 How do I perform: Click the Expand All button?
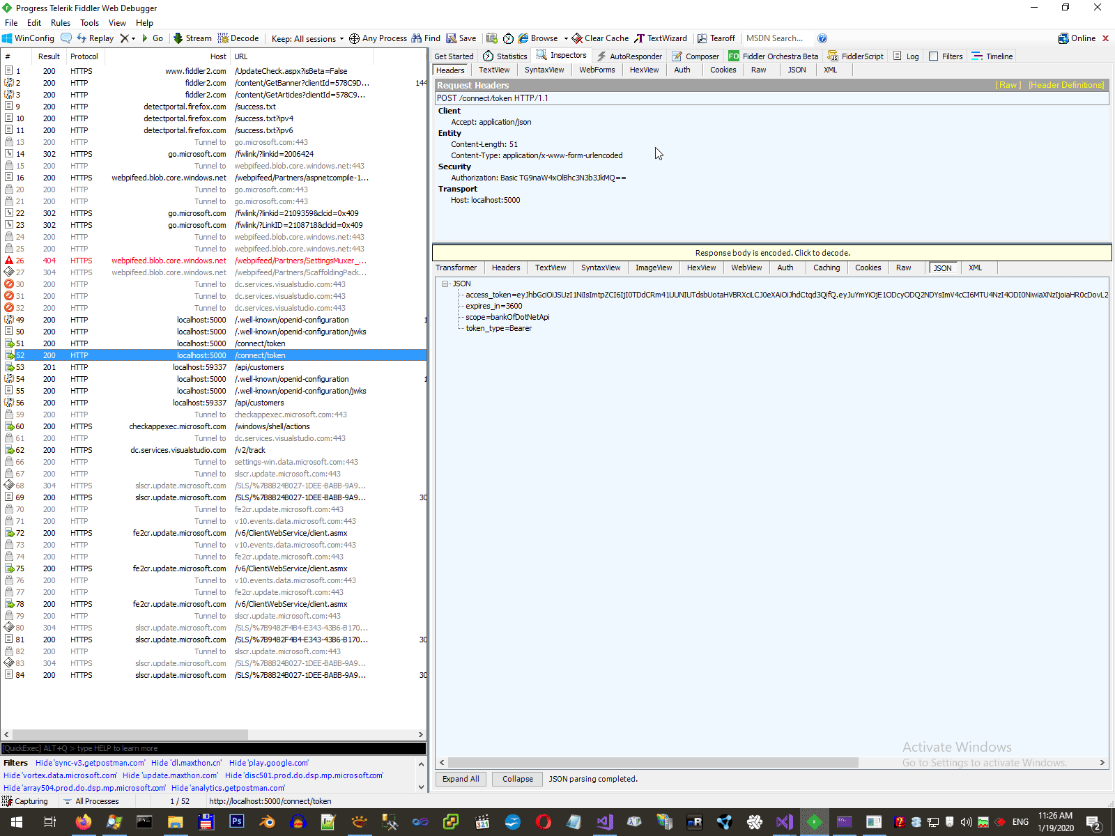461,779
